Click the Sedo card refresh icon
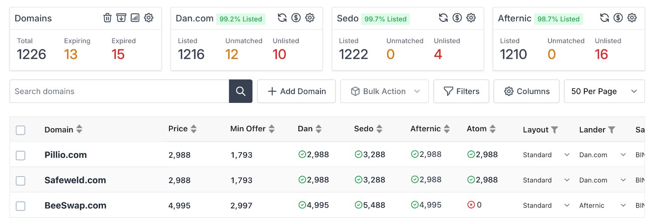 444,18
